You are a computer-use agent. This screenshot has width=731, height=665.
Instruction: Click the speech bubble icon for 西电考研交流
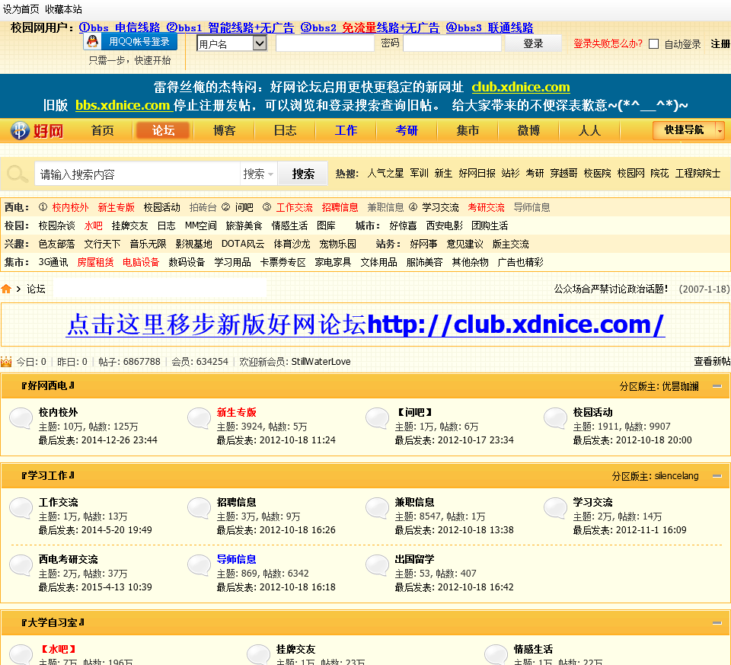tap(21, 564)
